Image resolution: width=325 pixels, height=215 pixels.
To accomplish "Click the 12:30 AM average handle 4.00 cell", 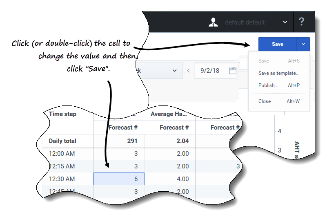I will (x=170, y=179).
